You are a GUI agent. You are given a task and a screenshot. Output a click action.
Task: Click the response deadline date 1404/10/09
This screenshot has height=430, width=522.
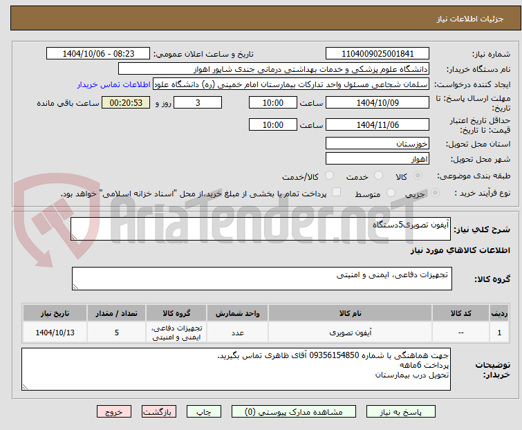[377, 102]
